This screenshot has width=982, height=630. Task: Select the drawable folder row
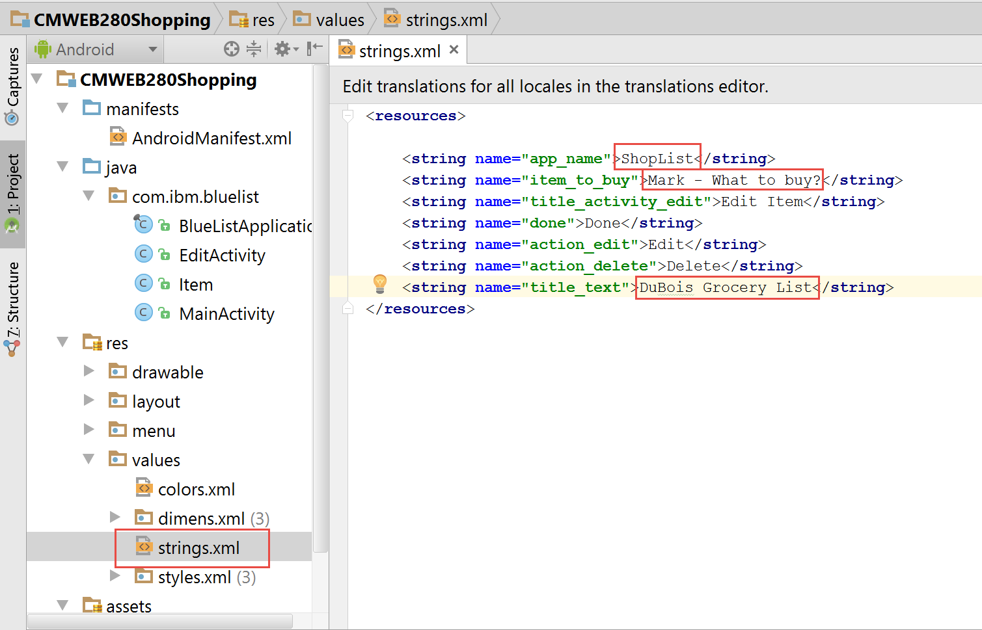point(169,372)
